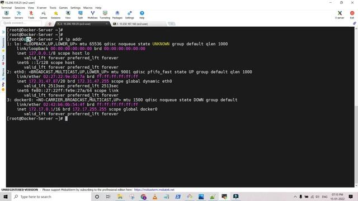Open the Help menu
Viewport: 358px width, 201px height.
coord(98,8)
